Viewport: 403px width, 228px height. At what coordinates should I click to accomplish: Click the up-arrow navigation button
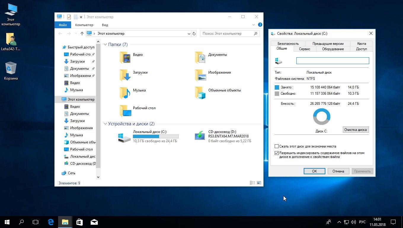tap(82, 34)
